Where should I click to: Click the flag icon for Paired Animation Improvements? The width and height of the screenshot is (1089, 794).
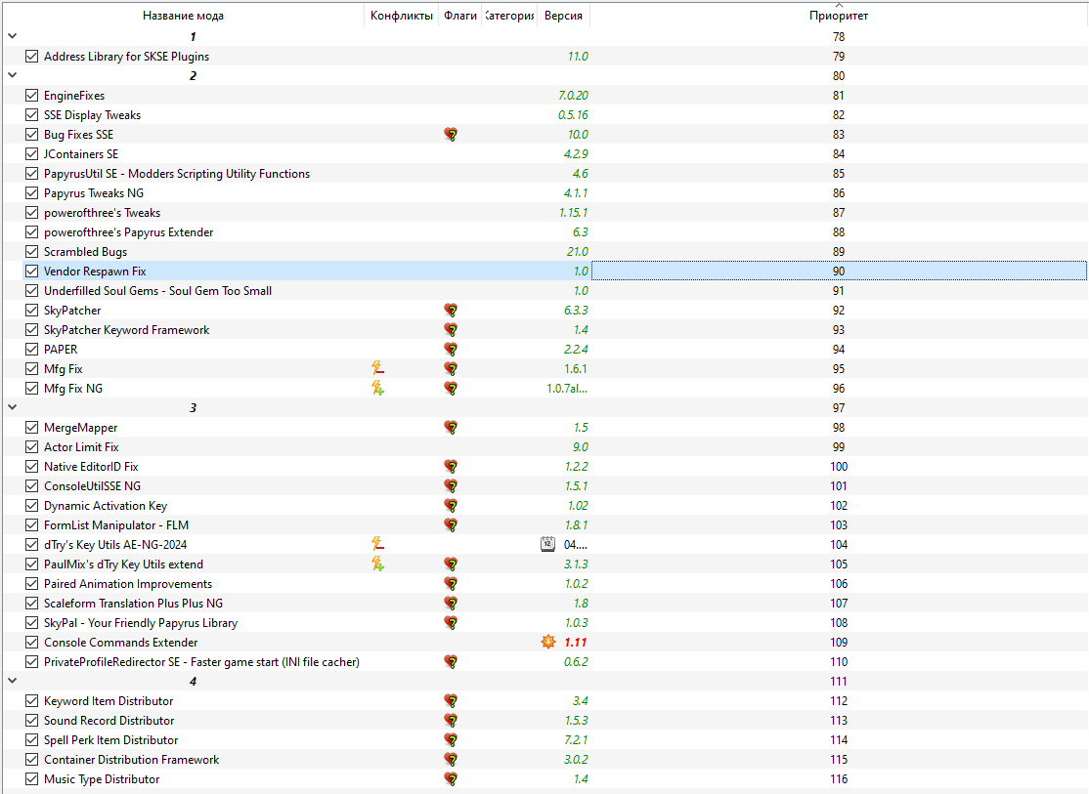click(451, 584)
